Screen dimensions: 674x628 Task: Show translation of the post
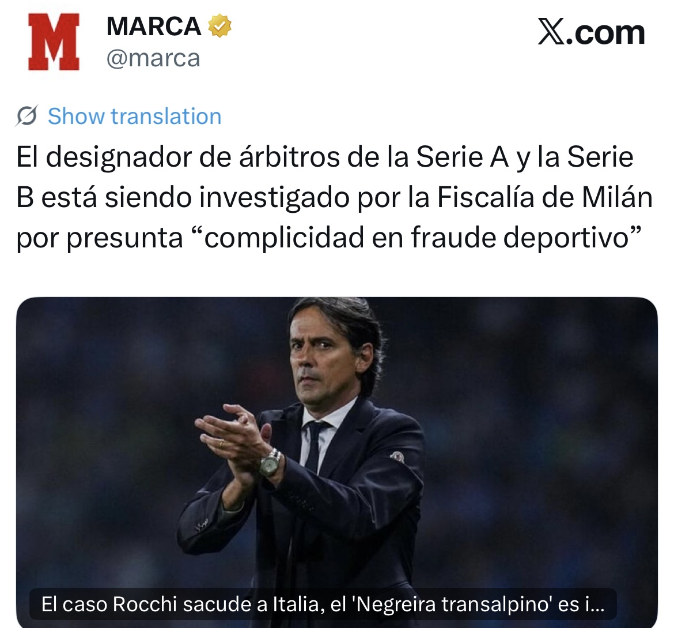134,116
